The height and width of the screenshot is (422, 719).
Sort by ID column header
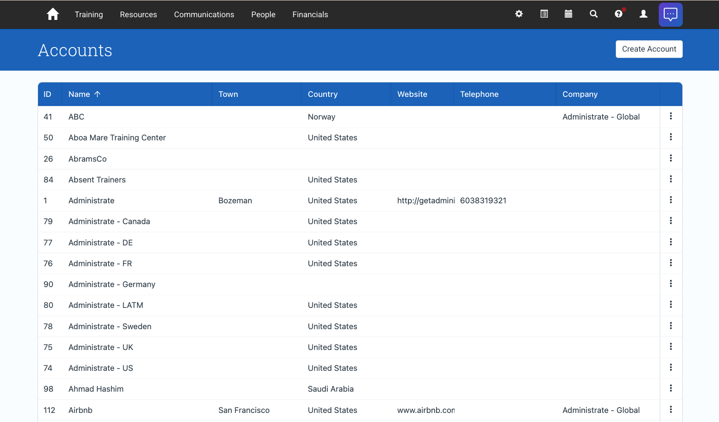coord(48,94)
